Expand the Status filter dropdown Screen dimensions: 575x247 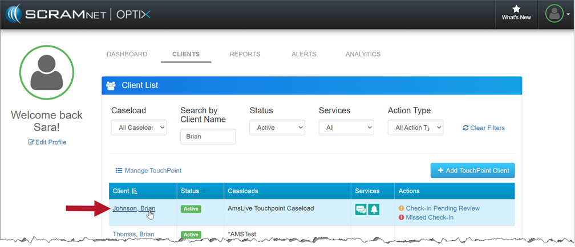point(277,127)
